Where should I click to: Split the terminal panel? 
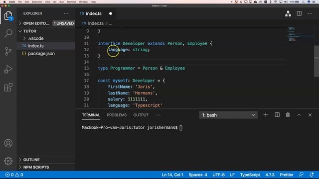click(x=277, y=115)
